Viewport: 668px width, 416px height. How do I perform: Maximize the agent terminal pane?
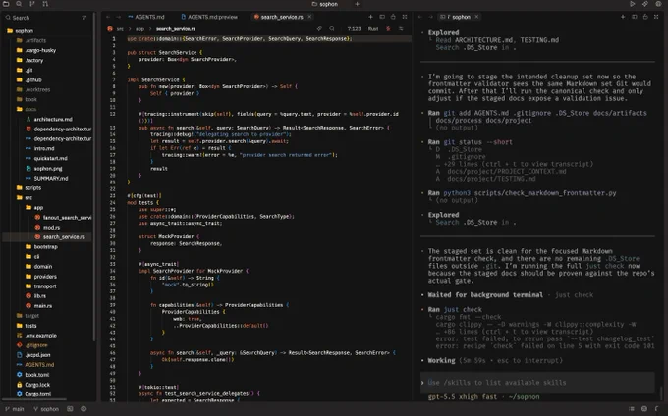pyautogui.click(x=656, y=17)
